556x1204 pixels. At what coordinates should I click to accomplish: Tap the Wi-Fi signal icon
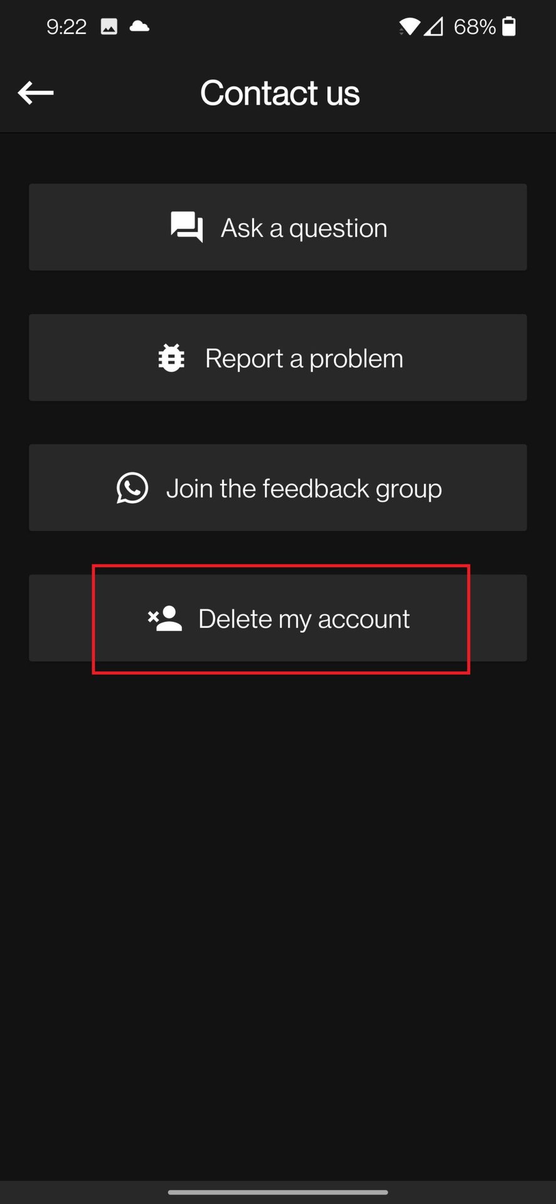[409, 26]
